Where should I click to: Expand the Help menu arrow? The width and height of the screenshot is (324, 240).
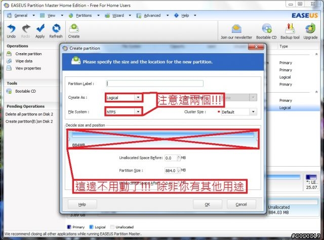tap(195, 16)
